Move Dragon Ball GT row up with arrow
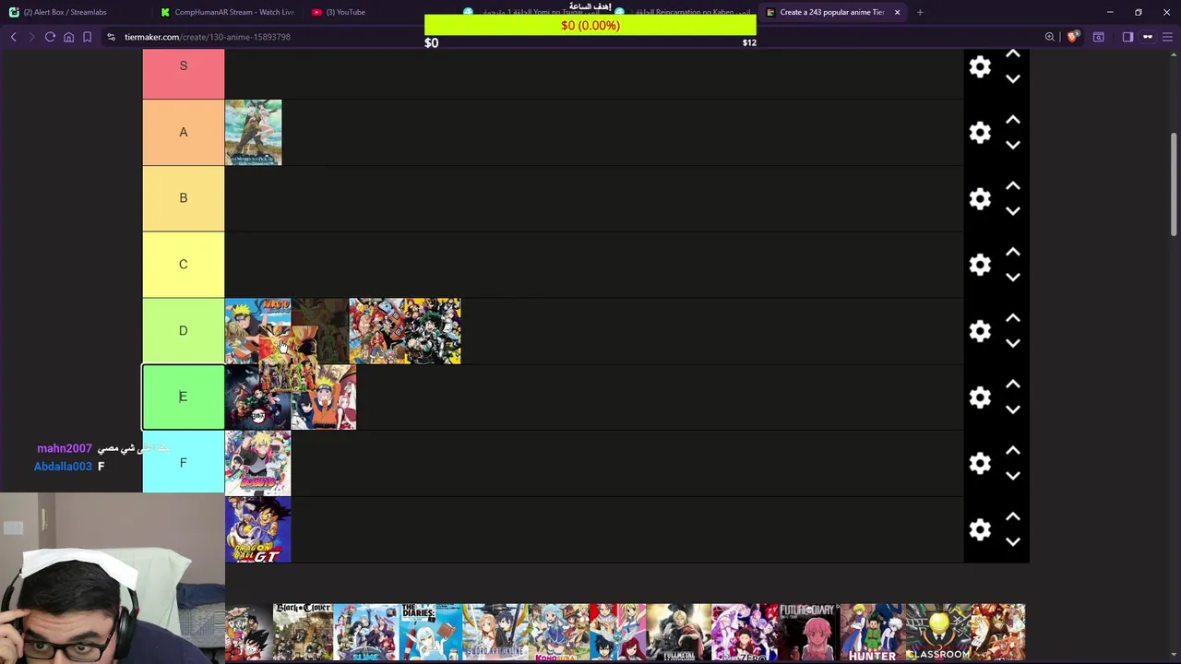 [1012, 516]
